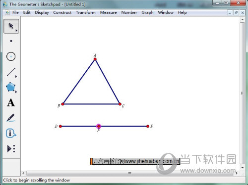Open the Custom Tools icon
Screen dimensions: 248x185
(11, 148)
